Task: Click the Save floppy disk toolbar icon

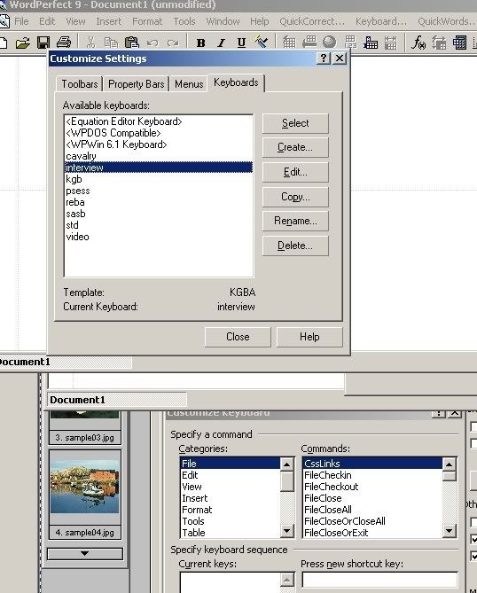Action: [x=43, y=43]
